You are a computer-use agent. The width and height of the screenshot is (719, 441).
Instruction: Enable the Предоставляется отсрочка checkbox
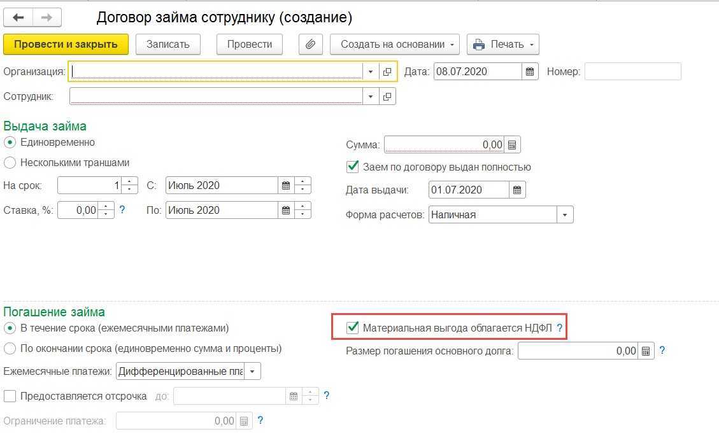click(10, 396)
